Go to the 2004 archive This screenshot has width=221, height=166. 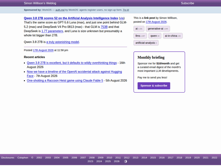[57, 158]
